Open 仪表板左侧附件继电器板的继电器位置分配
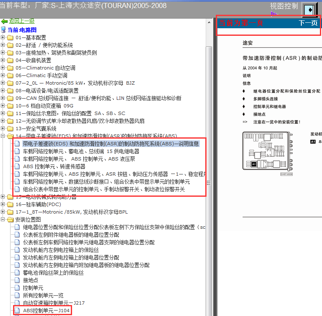Viewport: 322px width, 316px height. coord(71,235)
